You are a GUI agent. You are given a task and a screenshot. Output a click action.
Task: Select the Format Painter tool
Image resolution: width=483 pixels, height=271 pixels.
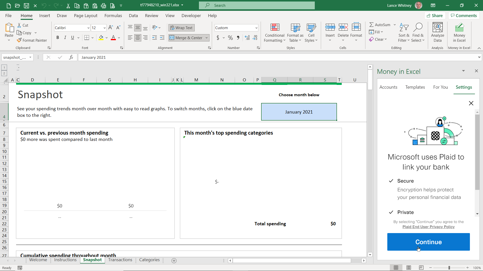(32, 40)
